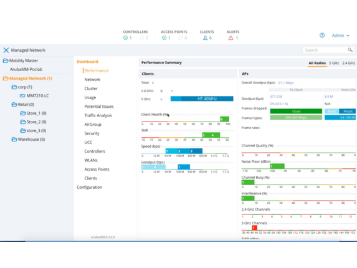The image size is (357, 268).
Task: Select the All Radios tab
Action: [x=317, y=63]
